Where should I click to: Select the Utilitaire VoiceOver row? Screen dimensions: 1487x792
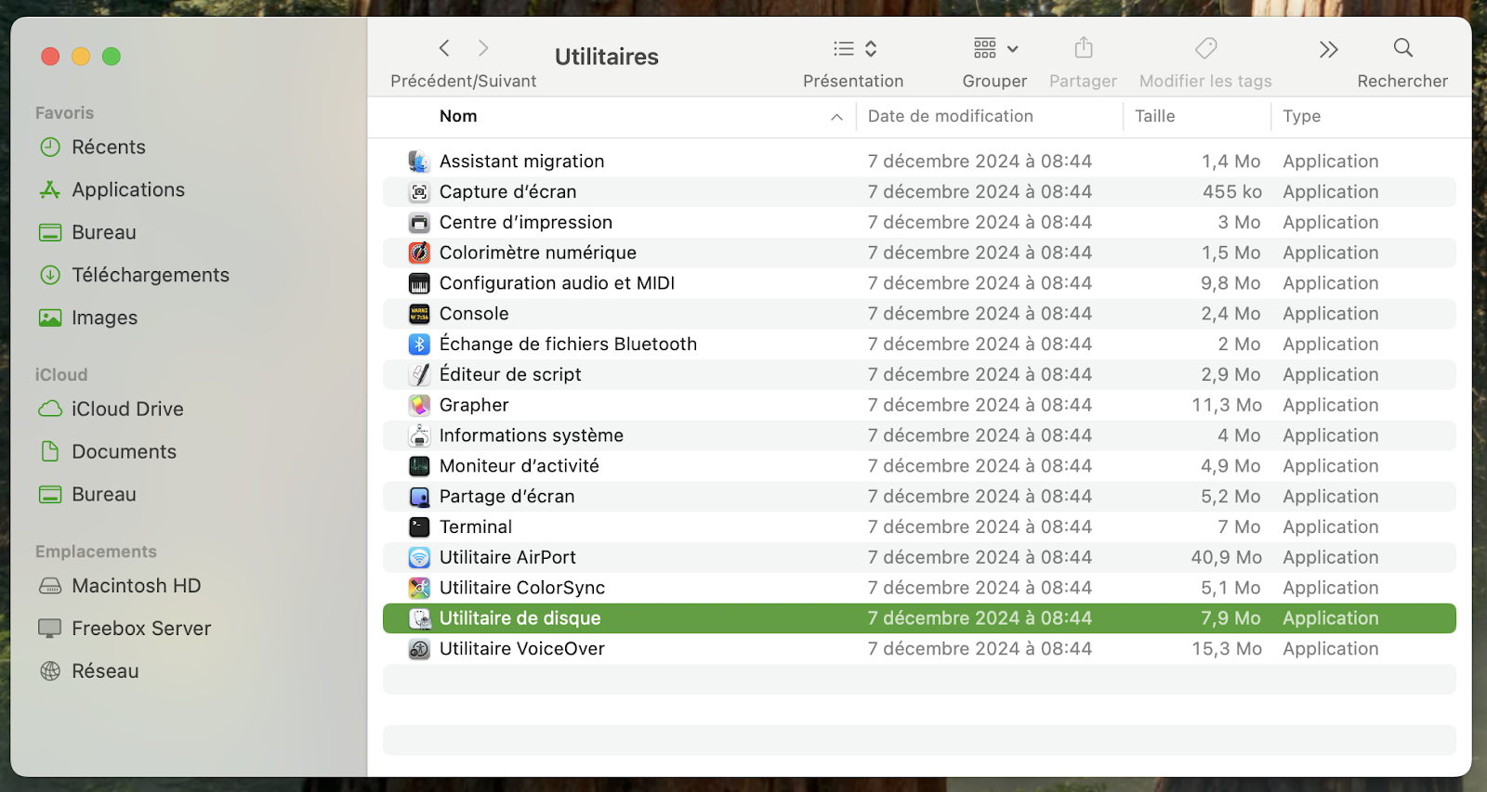521,649
